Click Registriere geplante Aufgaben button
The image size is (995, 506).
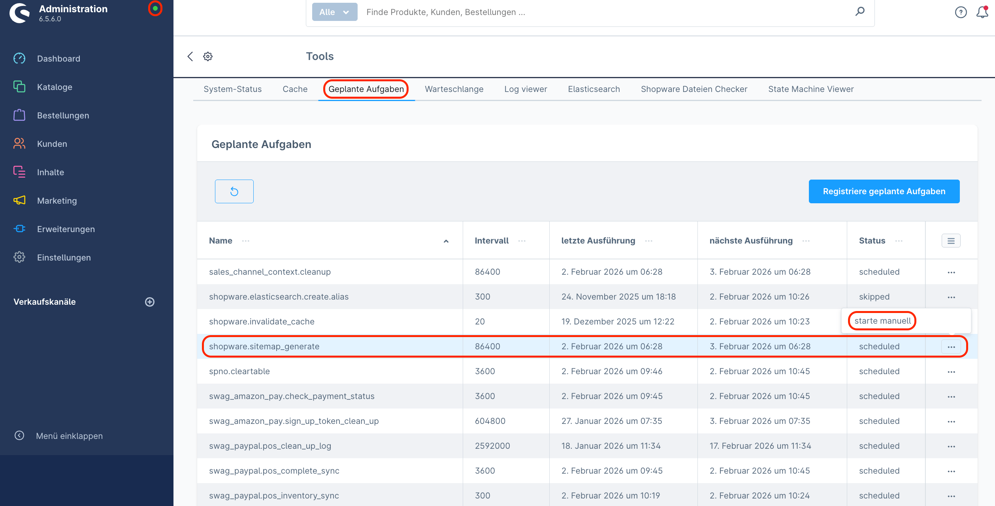[884, 191]
